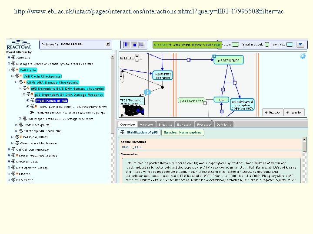Click the dark pathway overview thumbnail
The image size is (313, 234).
click(x=132, y=110)
